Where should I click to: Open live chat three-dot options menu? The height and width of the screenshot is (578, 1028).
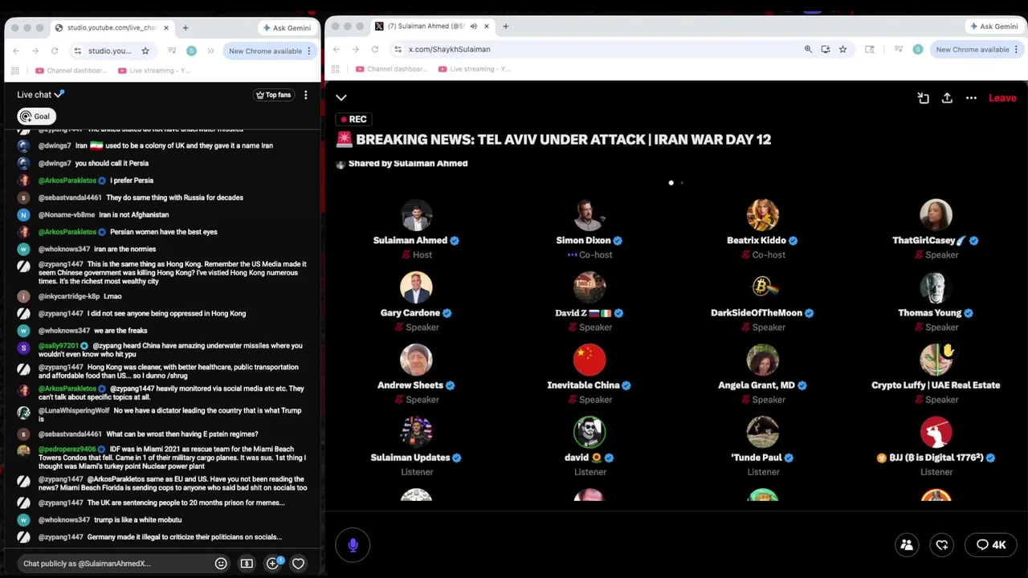pyautogui.click(x=305, y=95)
